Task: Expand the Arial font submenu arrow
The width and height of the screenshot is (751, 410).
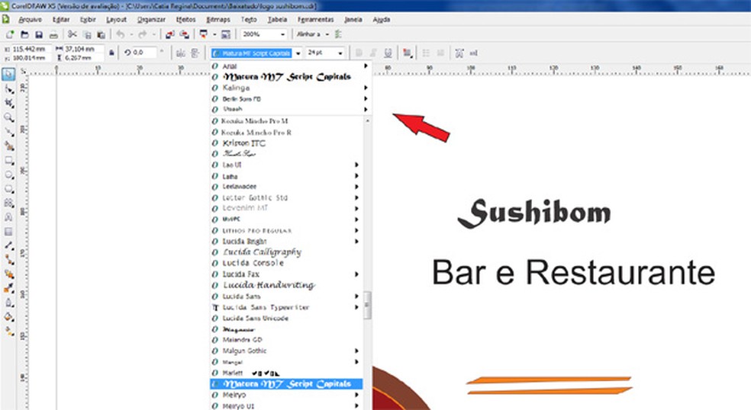Action: [366, 66]
